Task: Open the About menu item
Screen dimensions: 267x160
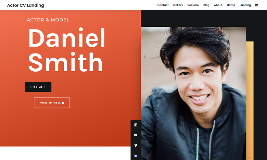Action: (x=218, y=5)
